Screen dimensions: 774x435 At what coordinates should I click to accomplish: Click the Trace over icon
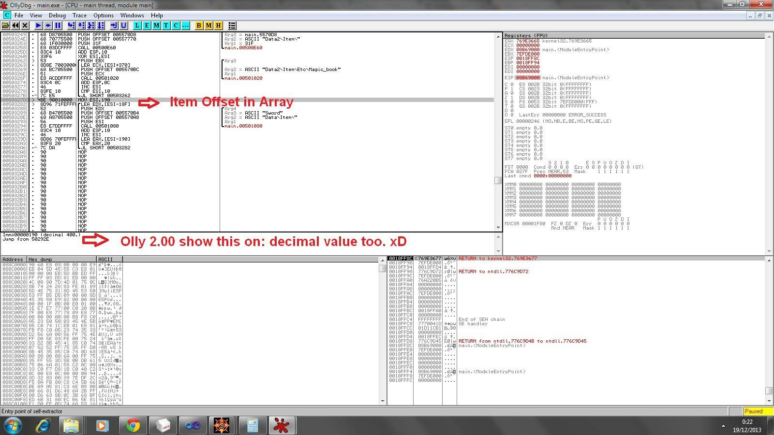pos(101,25)
